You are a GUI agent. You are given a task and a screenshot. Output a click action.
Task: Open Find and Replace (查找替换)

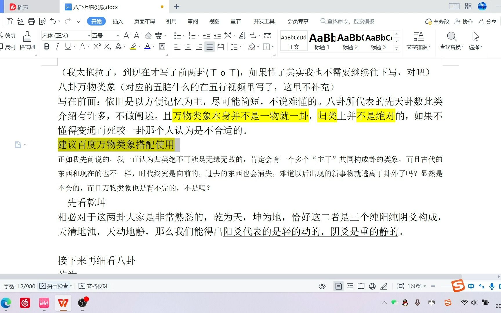[451, 41]
